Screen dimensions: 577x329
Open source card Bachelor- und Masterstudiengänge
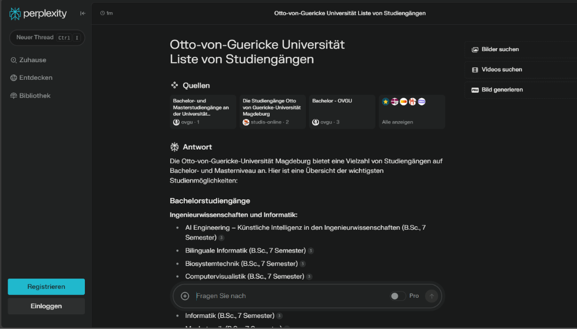tap(203, 112)
